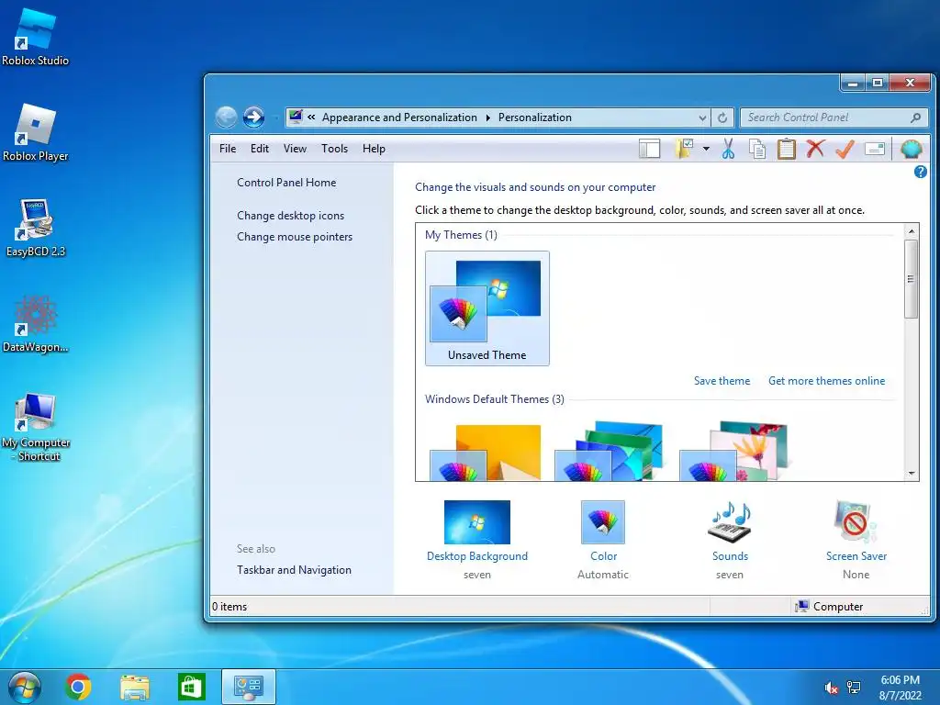Viewport: 940px width, 705px height.
Task: Select the EasyBCD 2.3 desktop icon
Action: point(35,228)
